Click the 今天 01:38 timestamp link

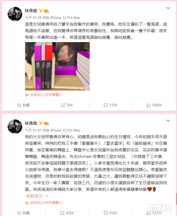tap(33, 18)
